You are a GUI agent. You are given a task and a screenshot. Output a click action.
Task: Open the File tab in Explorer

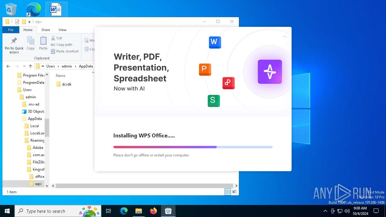point(11,30)
